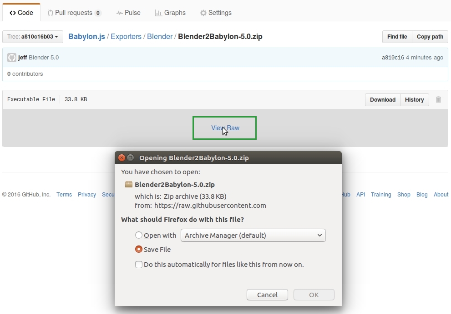Open the Pulse tab
Viewport: 451px width, 314px height.
click(128, 13)
